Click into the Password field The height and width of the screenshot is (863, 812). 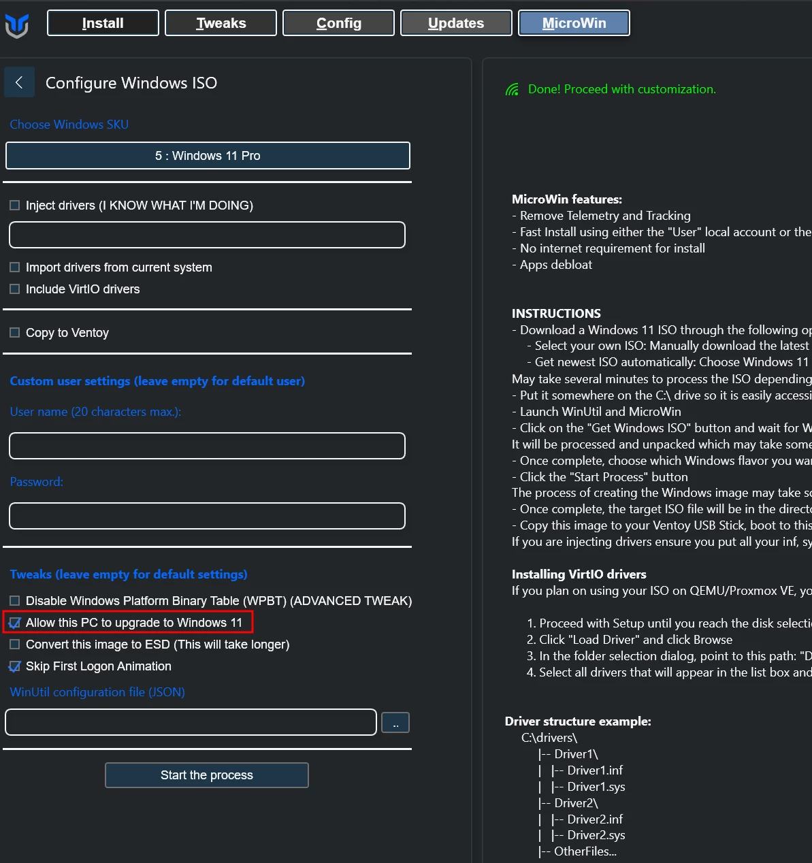tap(207, 516)
